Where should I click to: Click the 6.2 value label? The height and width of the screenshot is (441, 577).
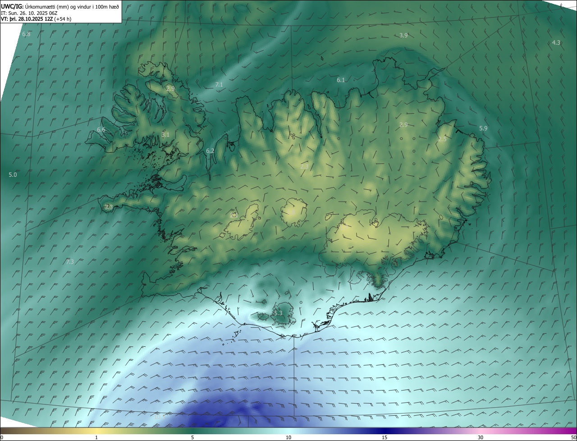(x=210, y=151)
